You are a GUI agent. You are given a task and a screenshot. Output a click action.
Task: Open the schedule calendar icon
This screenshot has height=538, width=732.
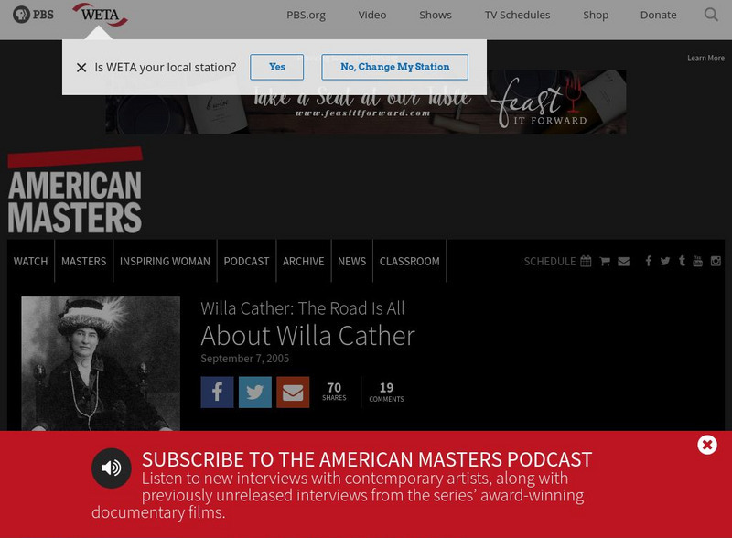tap(585, 261)
